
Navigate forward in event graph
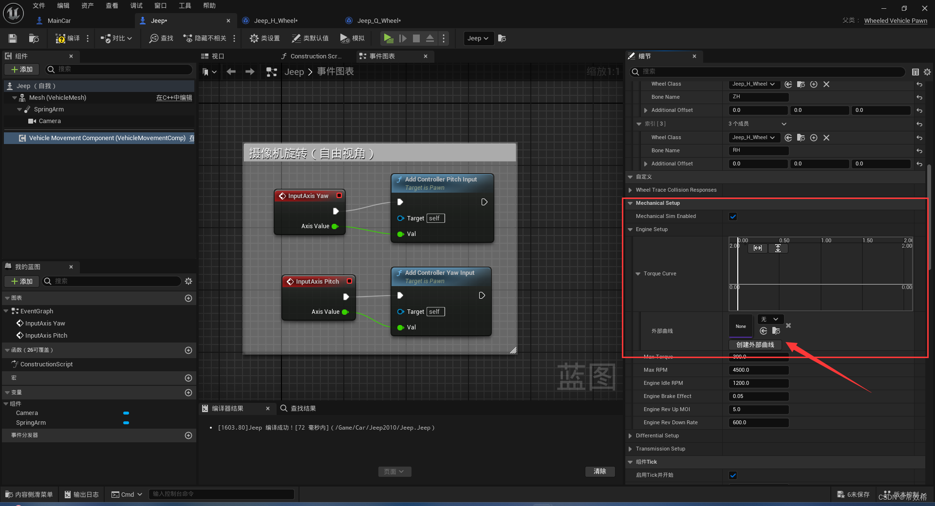click(250, 72)
